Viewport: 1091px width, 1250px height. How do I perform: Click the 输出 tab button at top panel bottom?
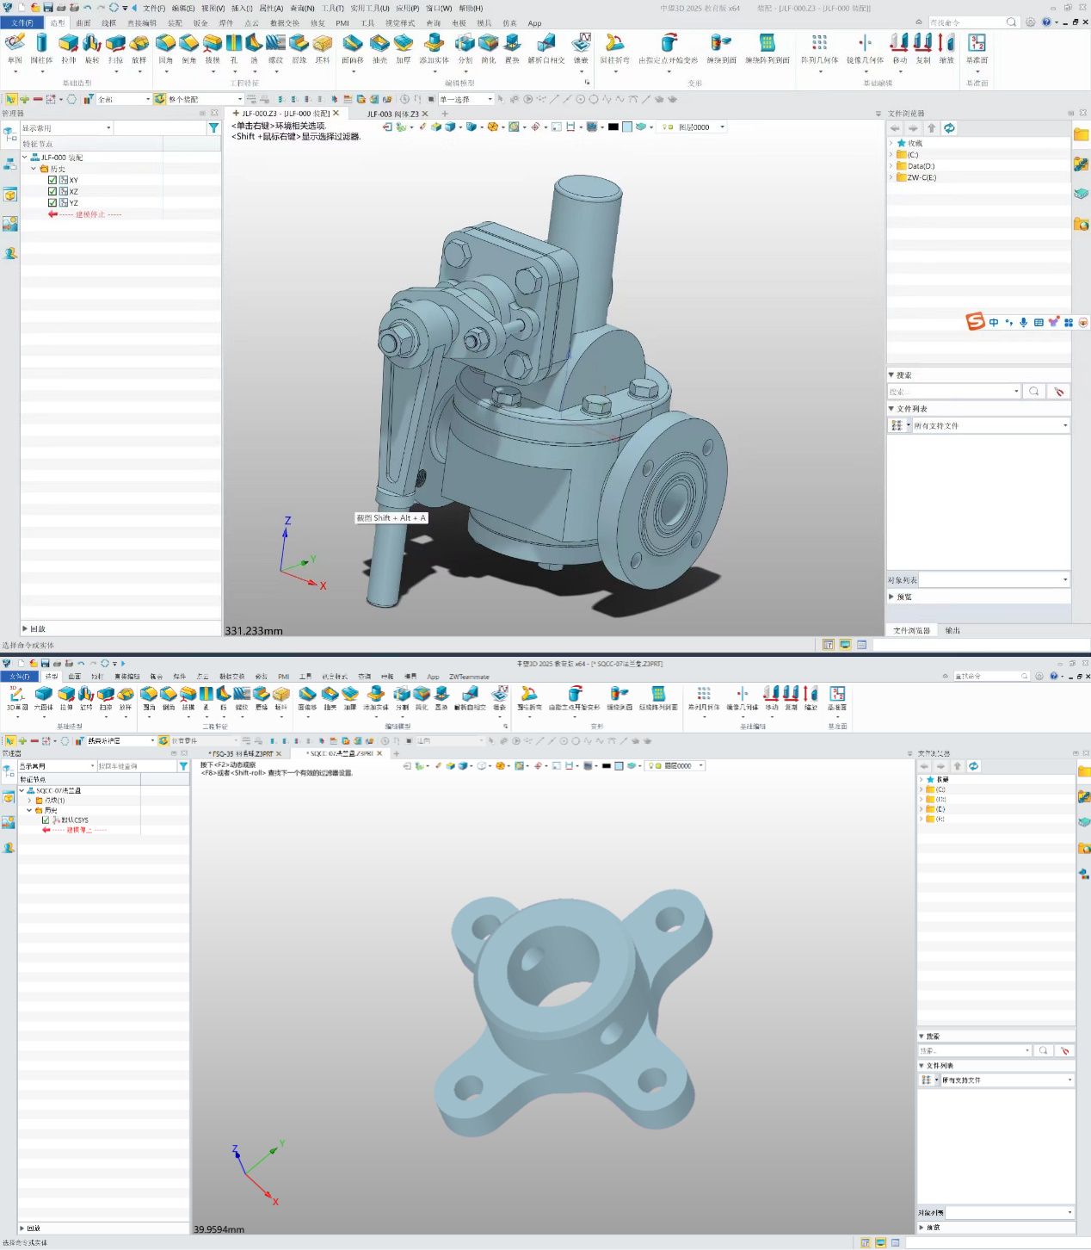tap(952, 630)
